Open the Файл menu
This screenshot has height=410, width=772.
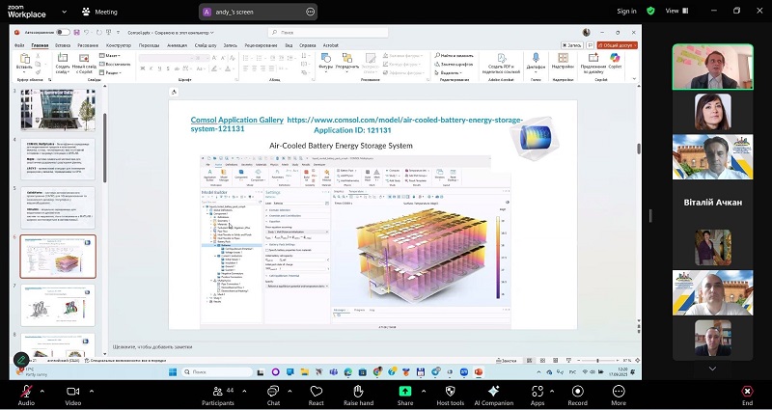tap(19, 45)
